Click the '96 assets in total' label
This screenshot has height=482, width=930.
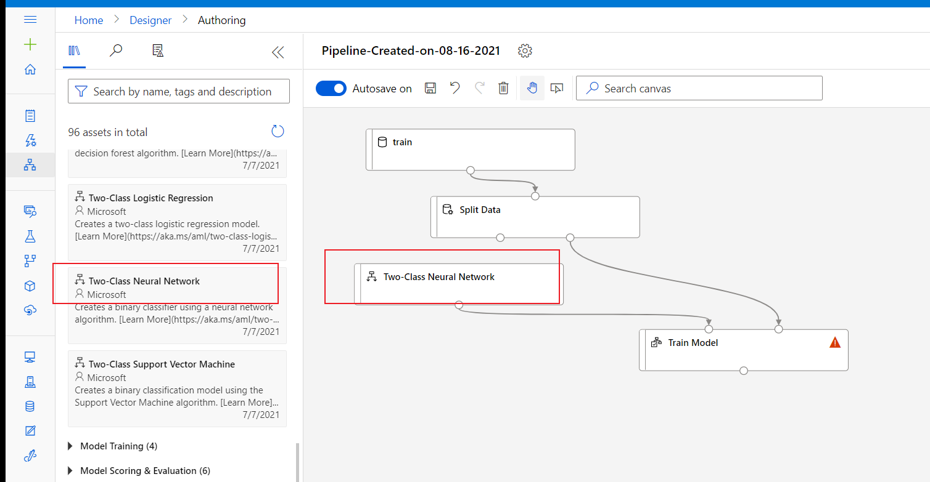108,132
